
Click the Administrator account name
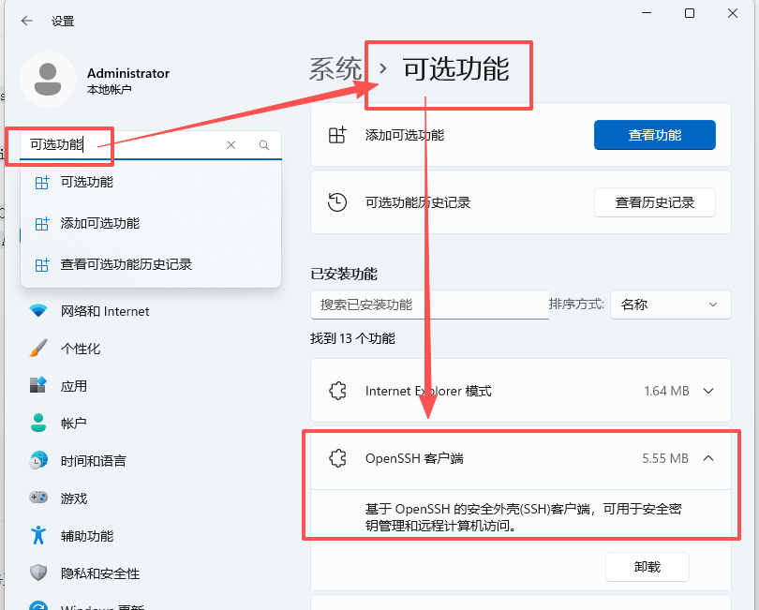pyautogui.click(x=128, y=74)
